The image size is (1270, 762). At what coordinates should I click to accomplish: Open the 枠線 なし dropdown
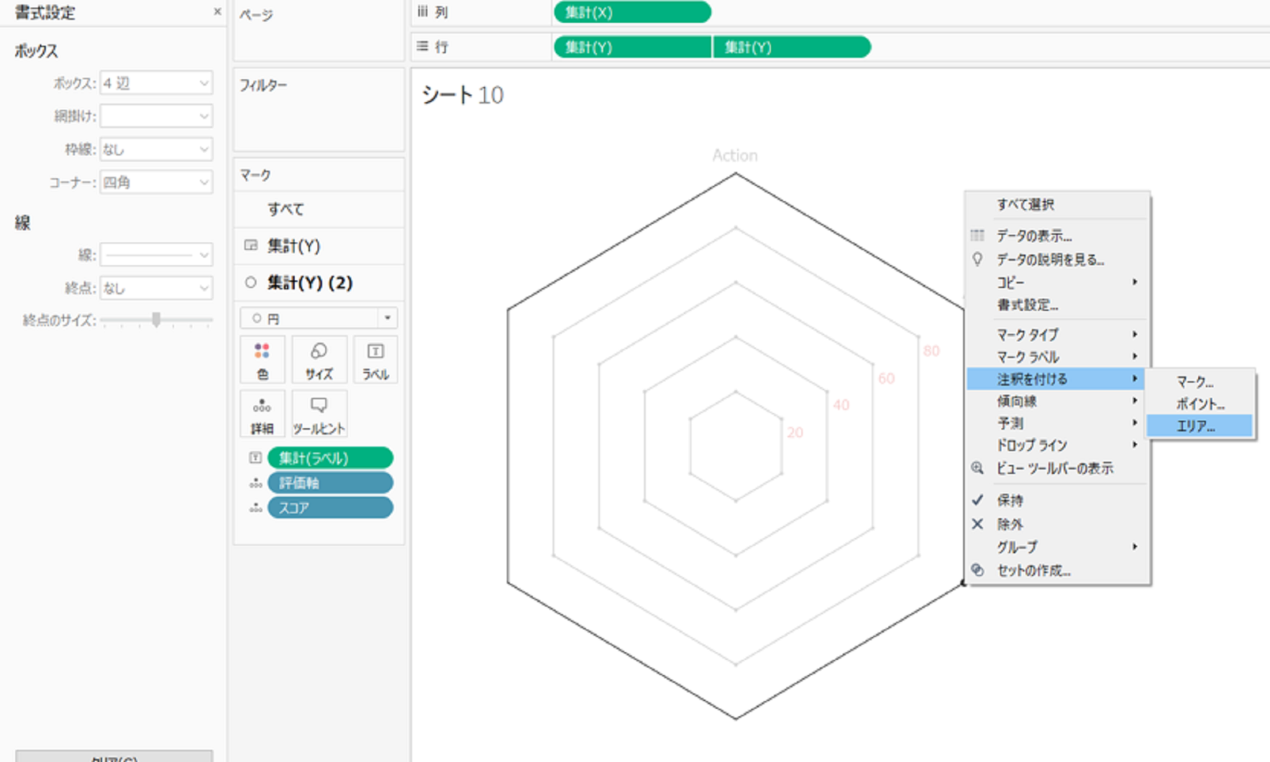tap(156, 149)
